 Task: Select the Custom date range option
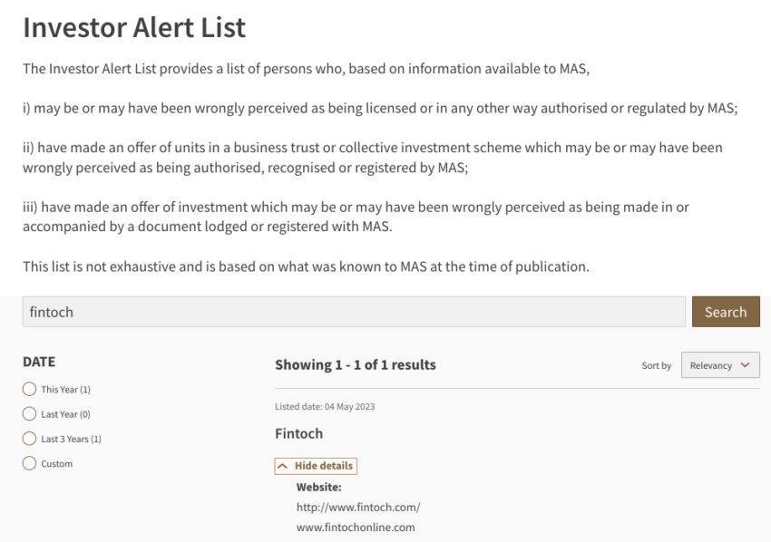point(29,464)
